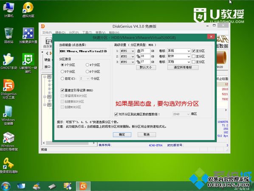Open the 计算机 desktop icon

coord(8,10)
